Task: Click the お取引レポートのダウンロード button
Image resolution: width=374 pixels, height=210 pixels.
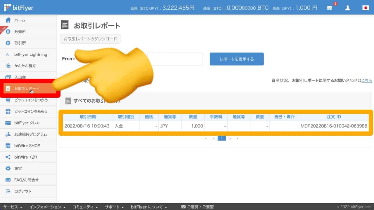Action: [90, 39]
